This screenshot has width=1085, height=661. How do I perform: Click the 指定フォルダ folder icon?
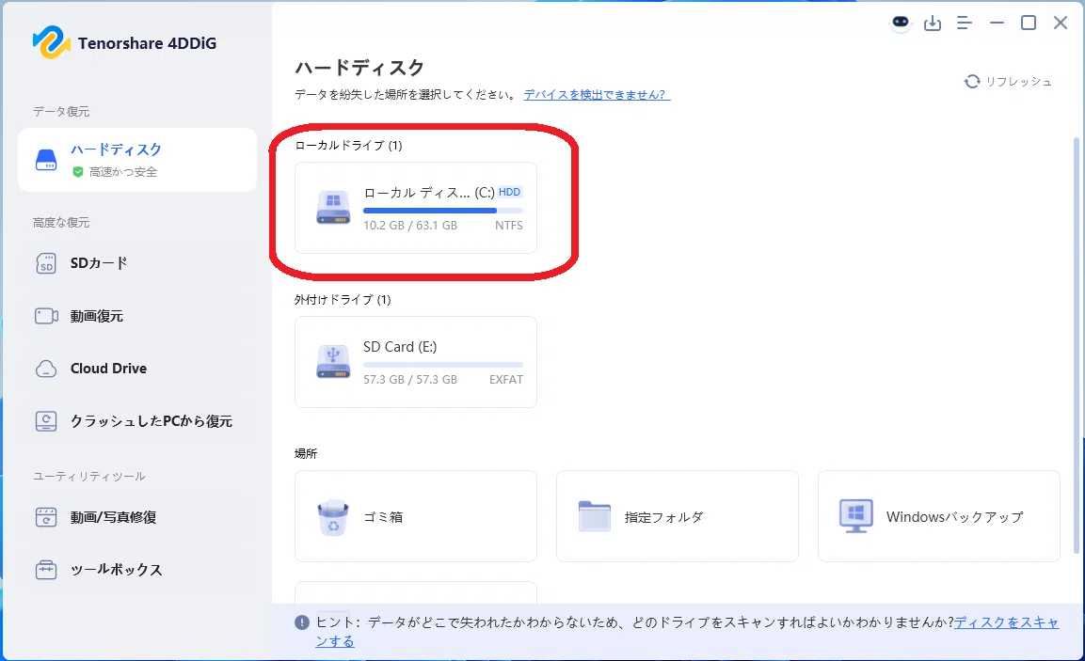point(595,516)
